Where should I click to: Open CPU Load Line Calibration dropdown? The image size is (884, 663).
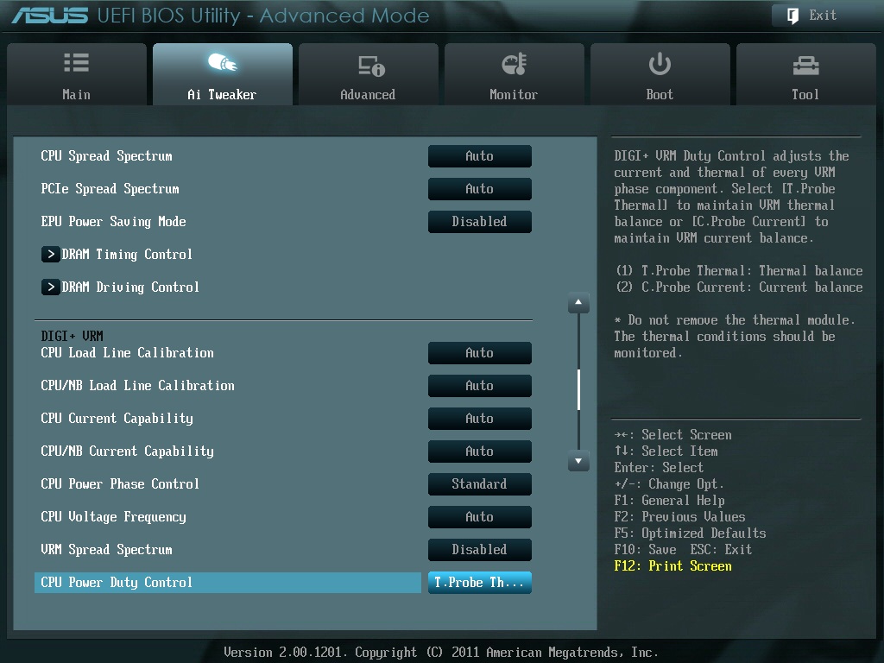point(480,353)
